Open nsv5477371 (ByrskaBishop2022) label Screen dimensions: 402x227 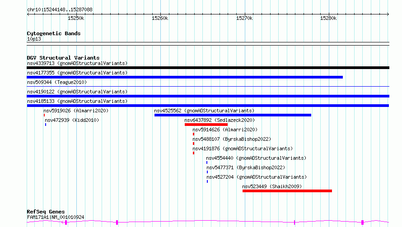tap(246, 167)
